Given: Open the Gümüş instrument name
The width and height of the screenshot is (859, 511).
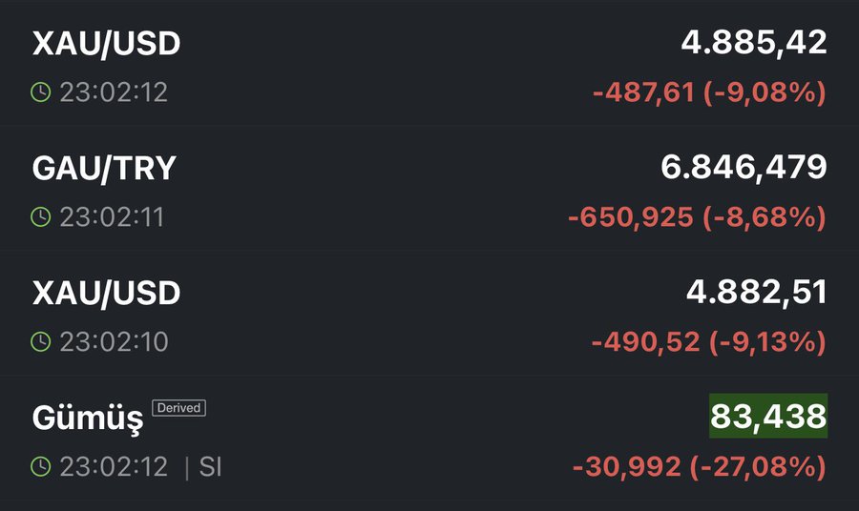Looking at the screenshot, I should [x=88, y=418].
